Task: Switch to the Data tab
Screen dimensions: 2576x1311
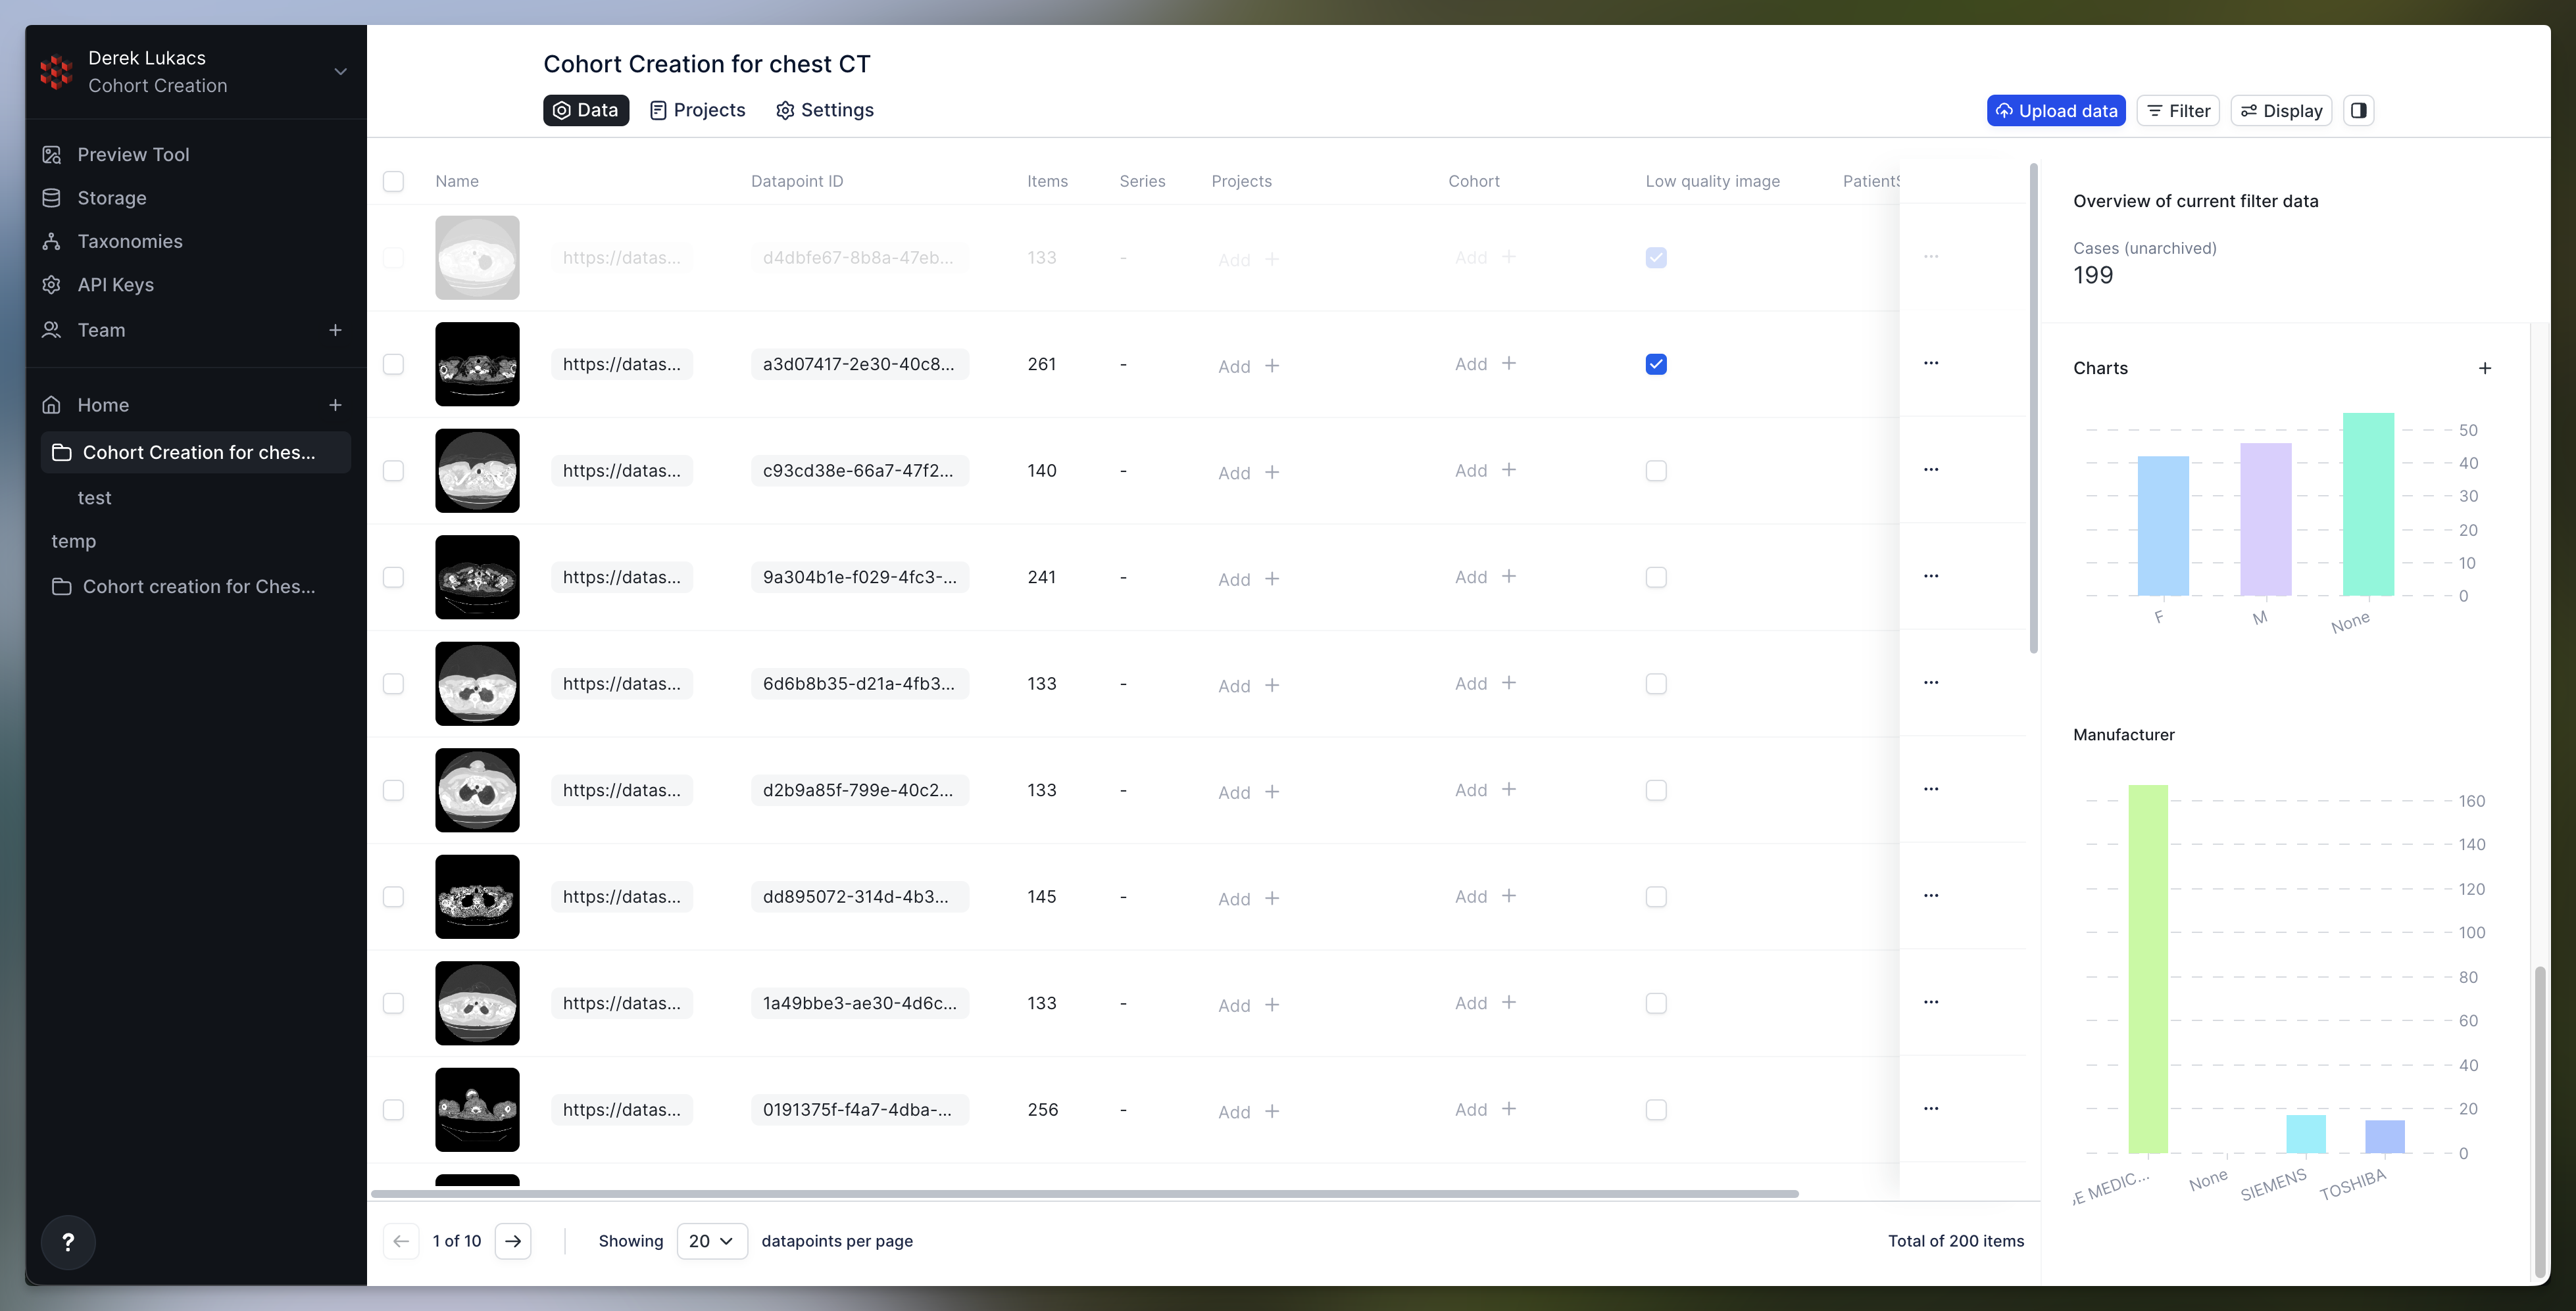Action: (586, 110)
